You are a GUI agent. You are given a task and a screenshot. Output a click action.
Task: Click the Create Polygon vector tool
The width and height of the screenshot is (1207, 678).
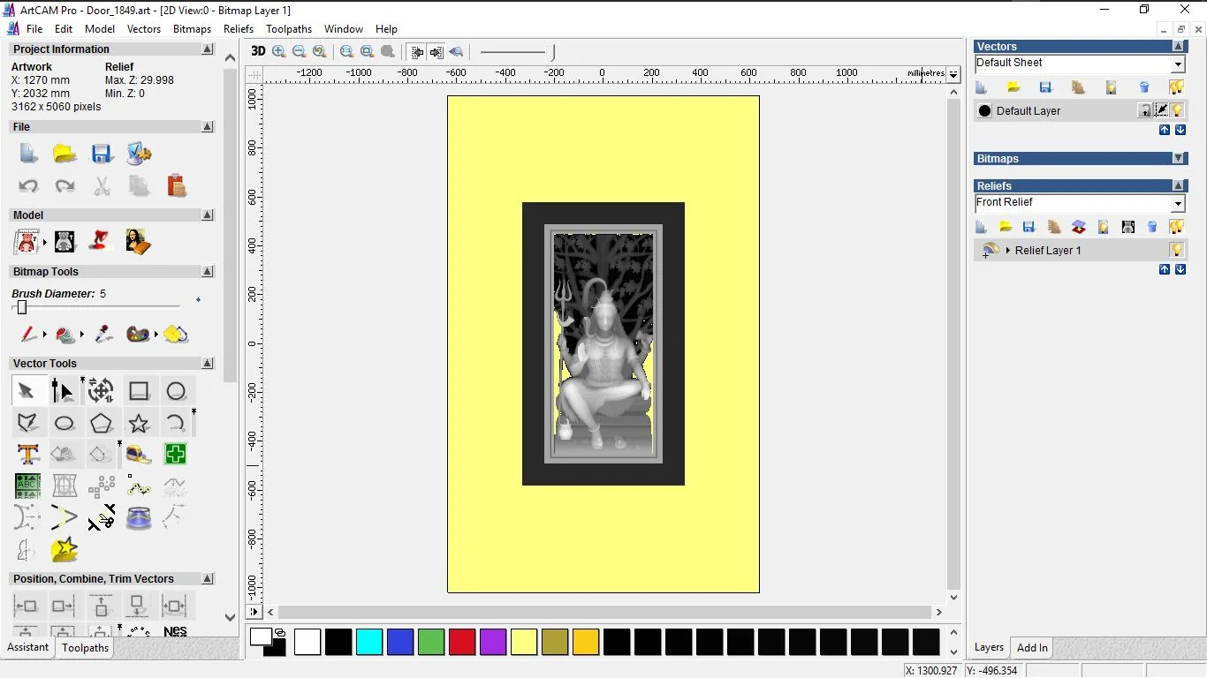[x=102, y=423]
